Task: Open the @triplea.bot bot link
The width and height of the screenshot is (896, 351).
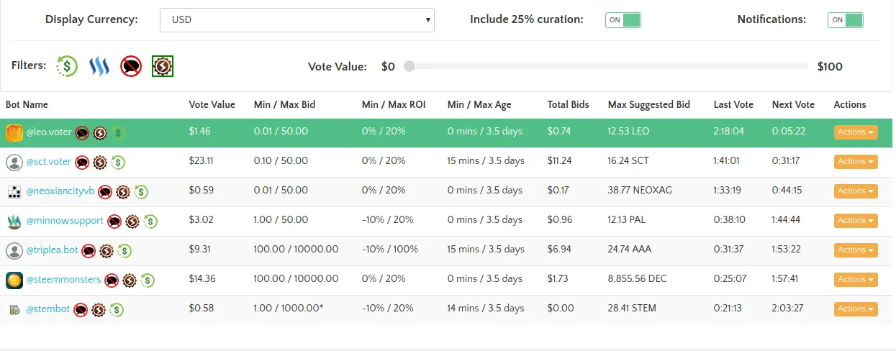Action: (52, 250)
